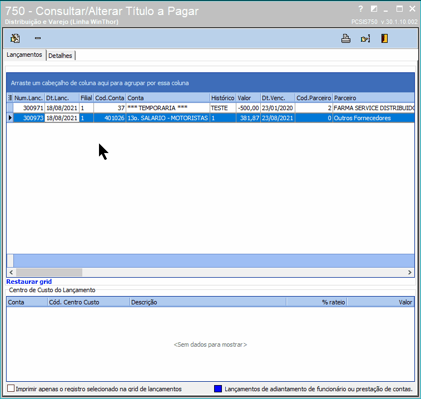Viewport: 421px width, 399px height.
Task: Switch to the Lançamentos tab
Action: click(24, 55)
